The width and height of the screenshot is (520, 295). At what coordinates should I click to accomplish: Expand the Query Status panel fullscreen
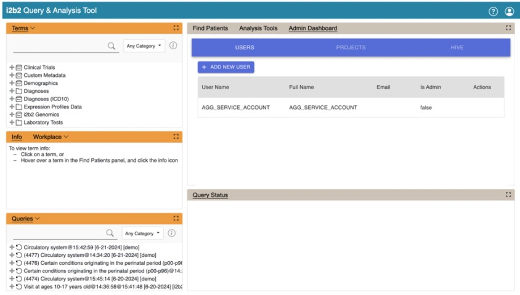pyautogui.click(x=508, y=195)
